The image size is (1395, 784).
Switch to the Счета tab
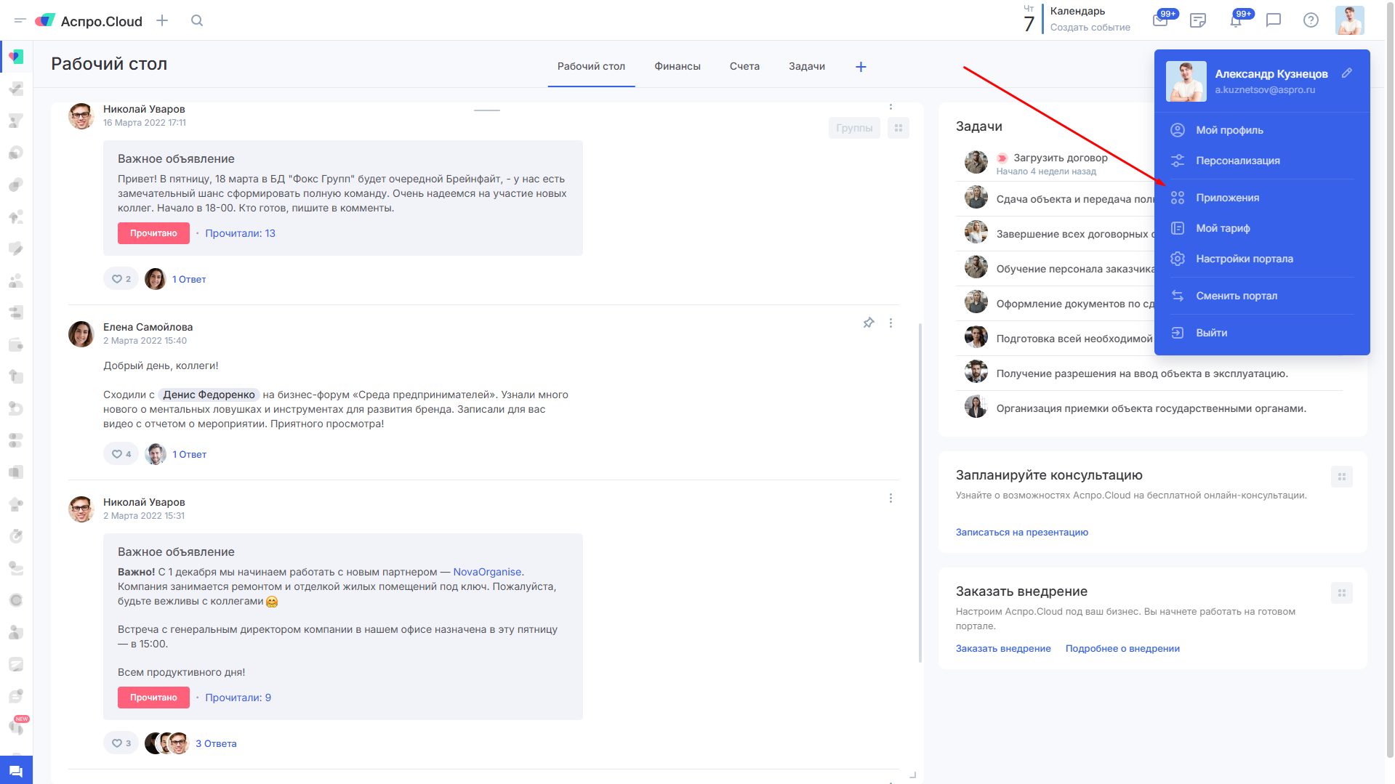click(744, 66)
